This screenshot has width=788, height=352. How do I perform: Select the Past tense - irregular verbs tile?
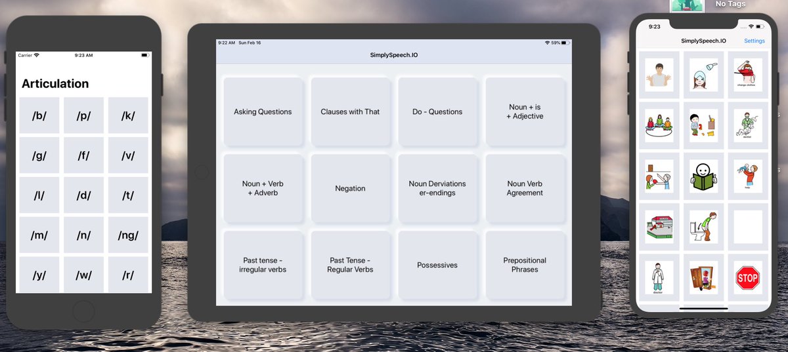point(263,265)
